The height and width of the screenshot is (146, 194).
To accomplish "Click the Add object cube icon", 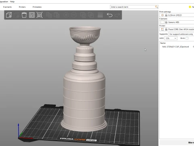I will click(9, 15).
